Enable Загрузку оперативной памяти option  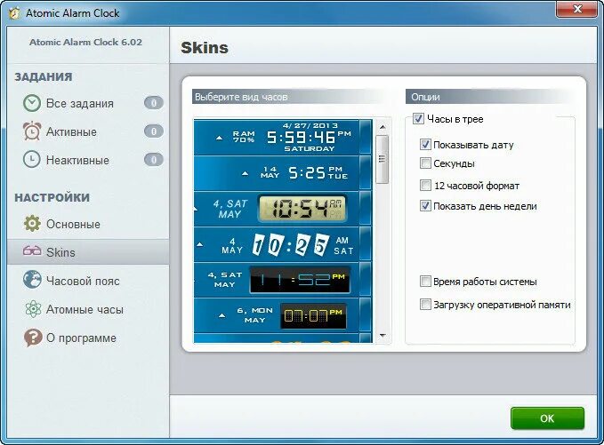[x=425, y=305]
